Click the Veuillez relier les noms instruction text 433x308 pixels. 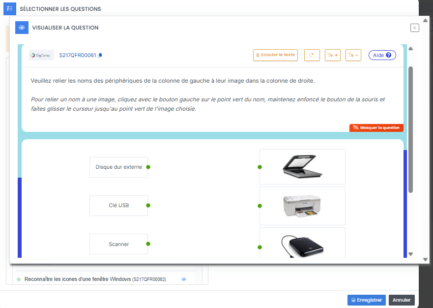point(173,81)
